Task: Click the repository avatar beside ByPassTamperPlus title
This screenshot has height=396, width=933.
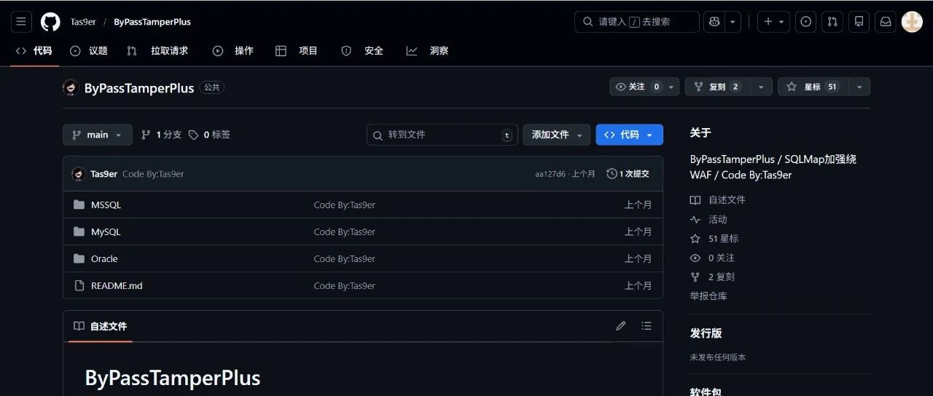Action: click(71, 88)
